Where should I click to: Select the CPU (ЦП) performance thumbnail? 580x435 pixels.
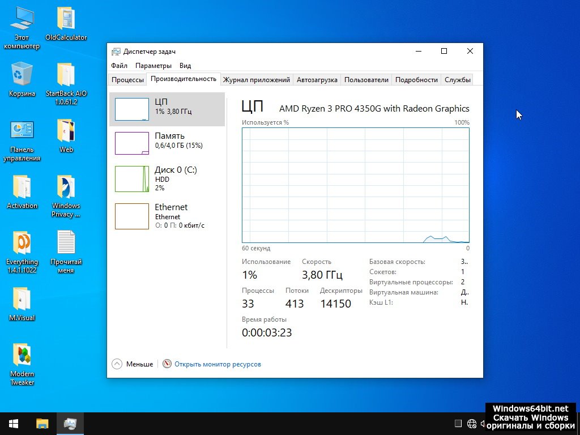pyautogui.click(x=167, y=109)
